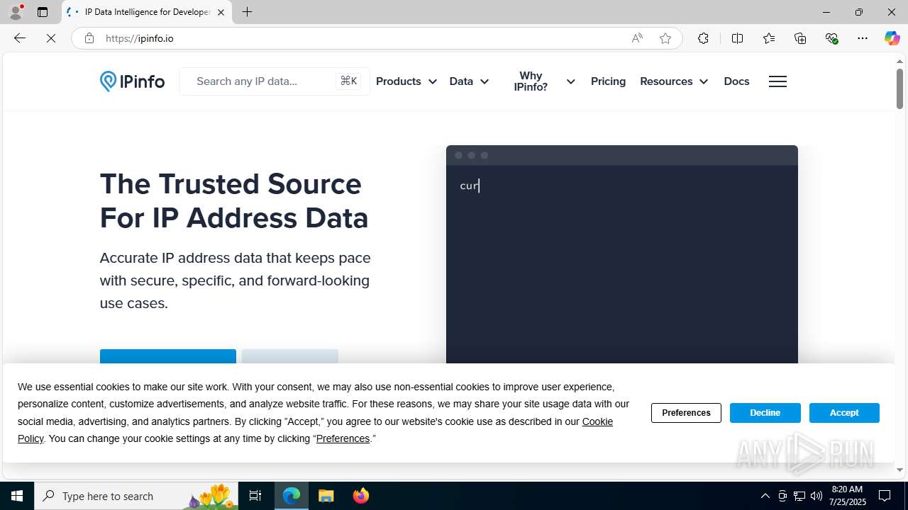The image size is (908, 510).
Task: Open Read aloud in address bar
Action: pos(637,38)
